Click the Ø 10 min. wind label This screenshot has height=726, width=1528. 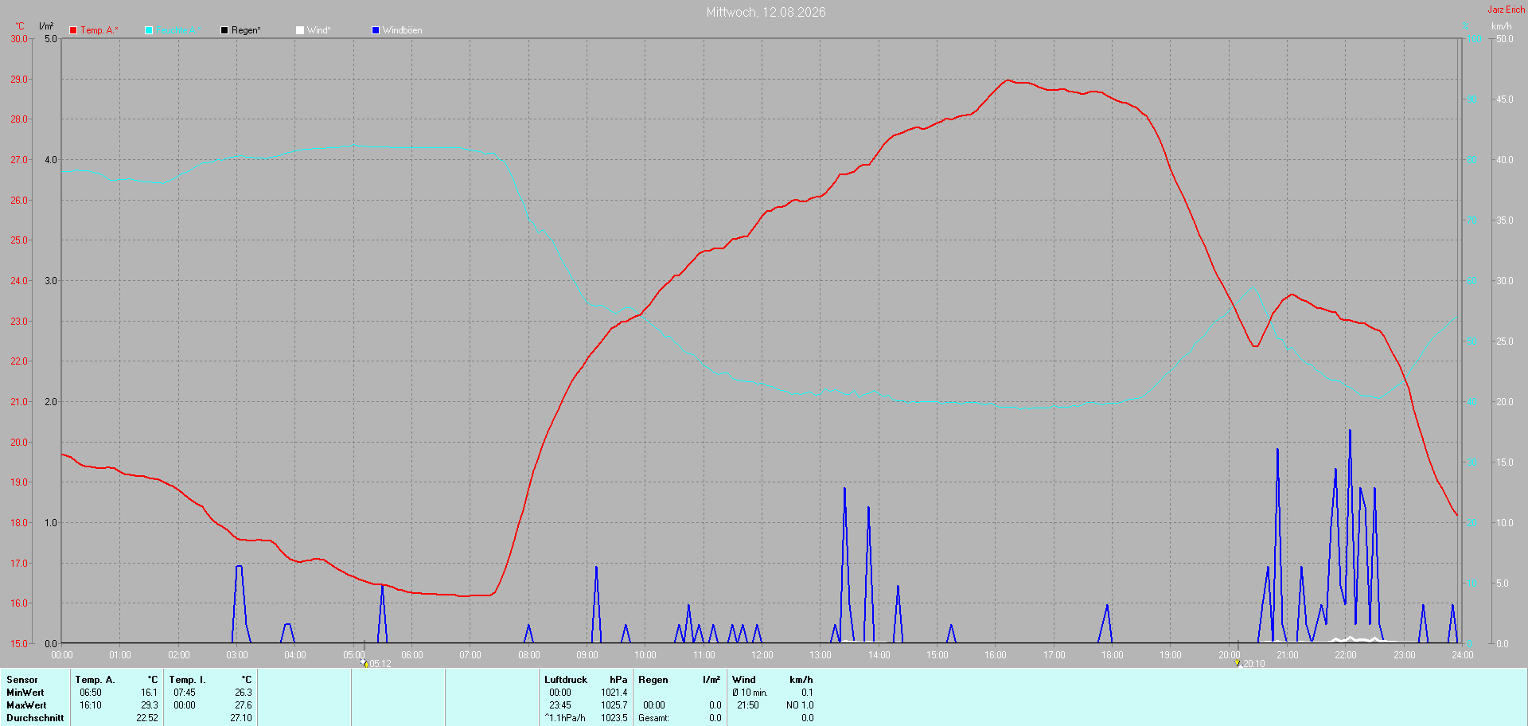tap(750, 693)
